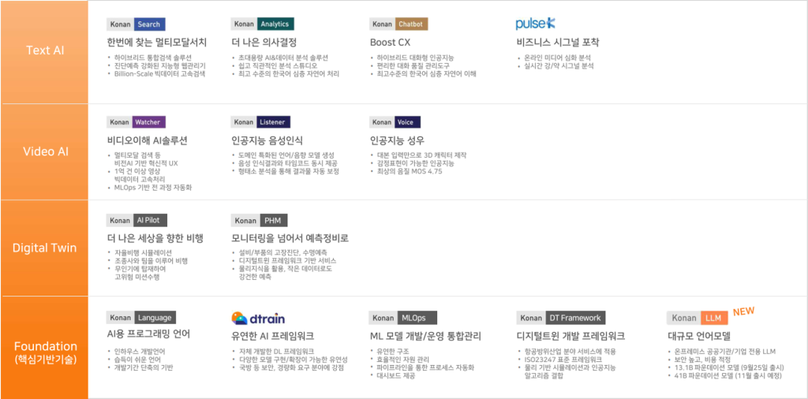Click the text 편리한 대화 품질 관리도구
808x399 pixels.
click(x=413, y=66)
